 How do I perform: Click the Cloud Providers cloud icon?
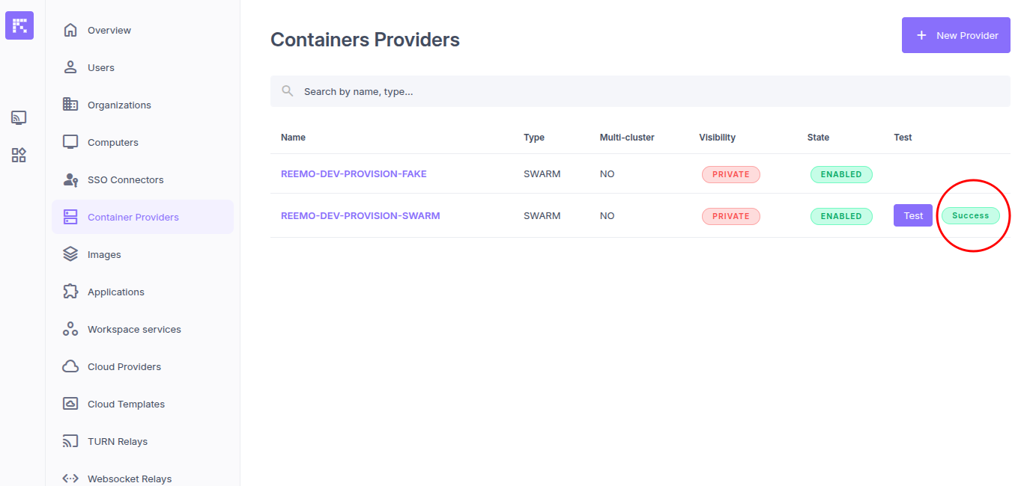tap(70, 366)
